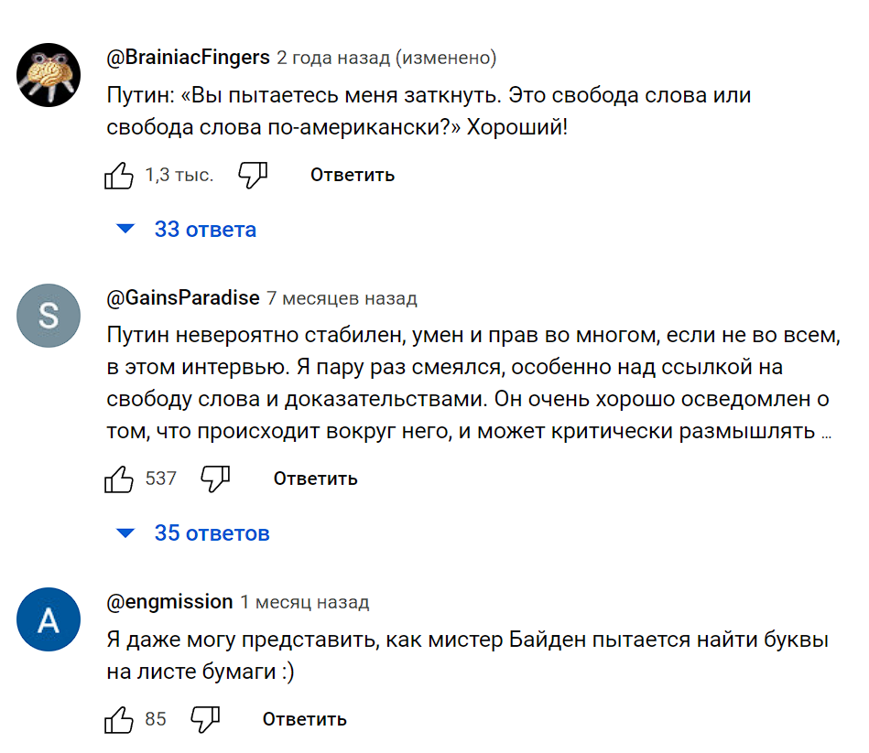The image size is (869, 753).
Task: Reply to the @GainsParadise comment
Action: (x=315, y=479)
